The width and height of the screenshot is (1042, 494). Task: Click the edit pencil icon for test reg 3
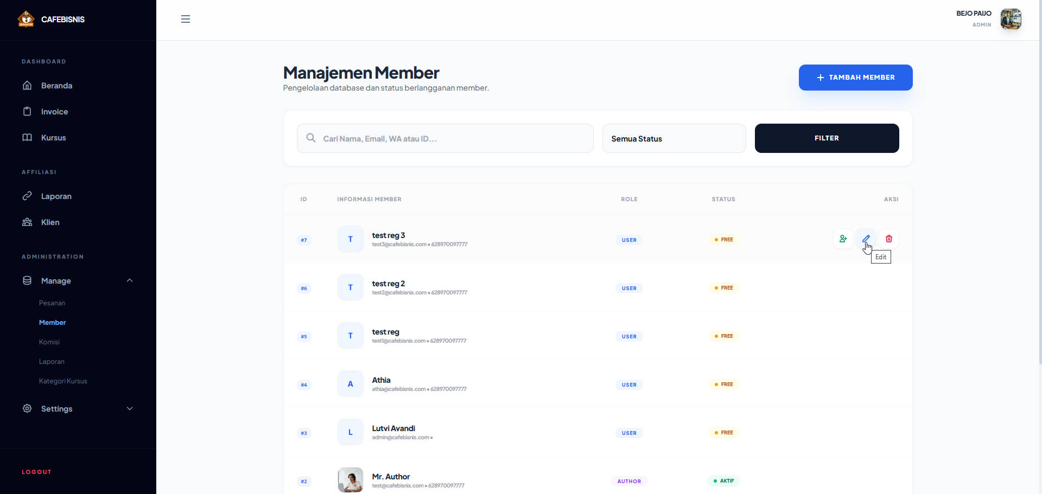[x=866, y=239]
